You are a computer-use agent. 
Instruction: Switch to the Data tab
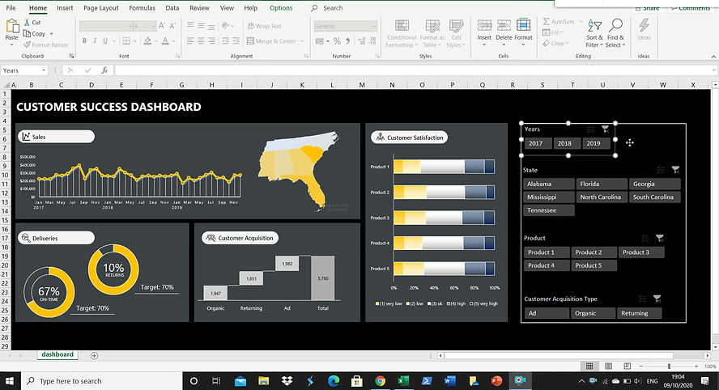click(x=172, y=8)
